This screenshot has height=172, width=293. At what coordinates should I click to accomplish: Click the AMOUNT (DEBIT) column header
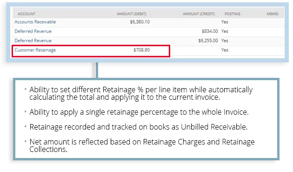pos(132,14)
